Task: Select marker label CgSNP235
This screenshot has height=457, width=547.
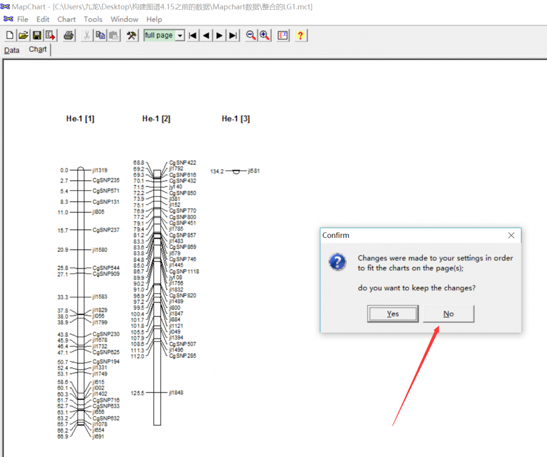Action: coord(106,180)
